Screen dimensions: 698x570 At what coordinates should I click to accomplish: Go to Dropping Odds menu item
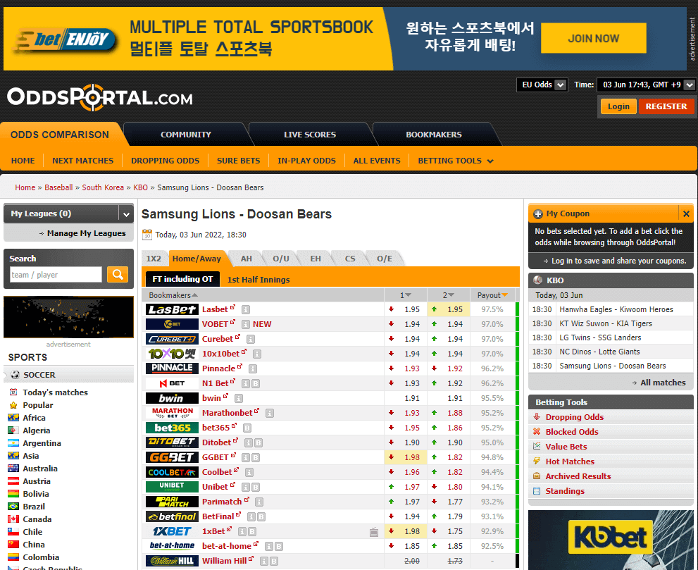[165, 161]
